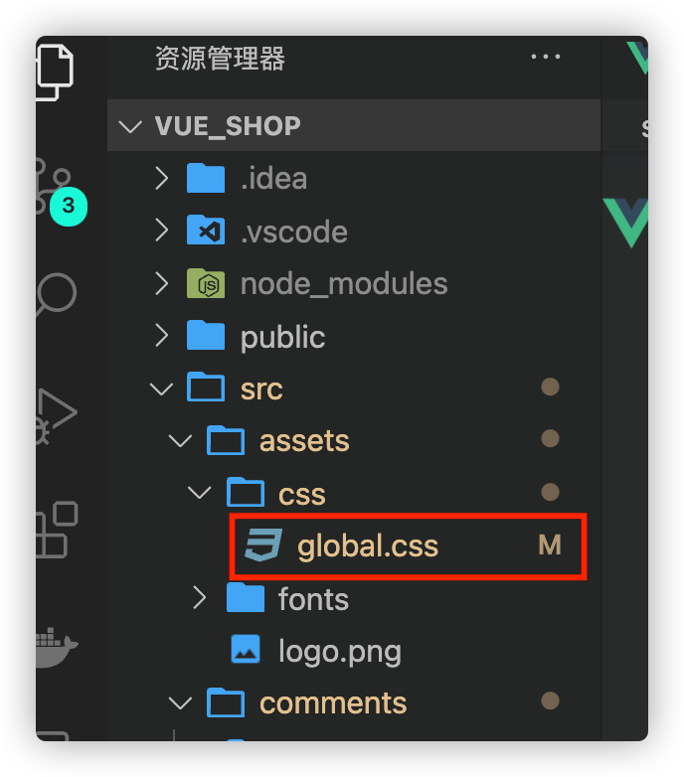
Task: Open the Docker whale icon view
Action: [x=56, y=647]
